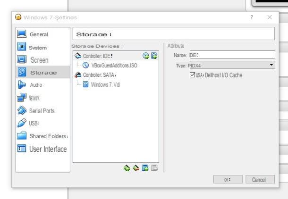Switch to the Screen settings category
The width and height of the screenshot is (288, 199).
[x=43, y=60]
